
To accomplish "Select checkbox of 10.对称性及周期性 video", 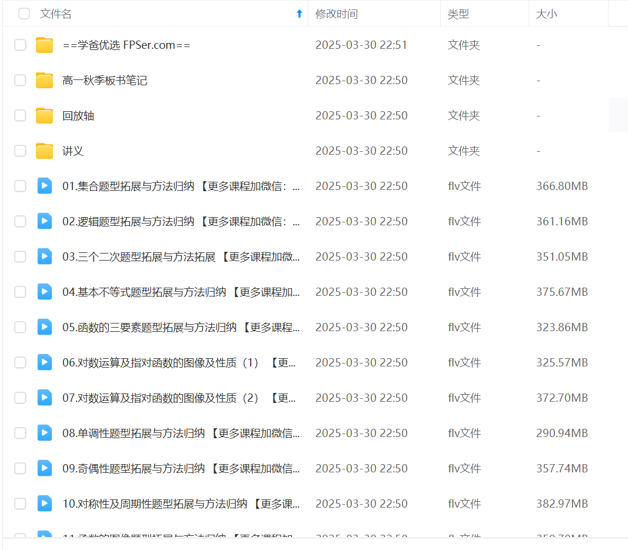I will click(20, 504).
